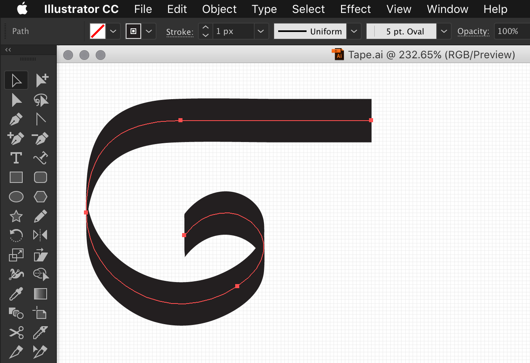
Task: Select the Selection tool in the toolbar
Action: pyautogui.click(x=16, y=80)
